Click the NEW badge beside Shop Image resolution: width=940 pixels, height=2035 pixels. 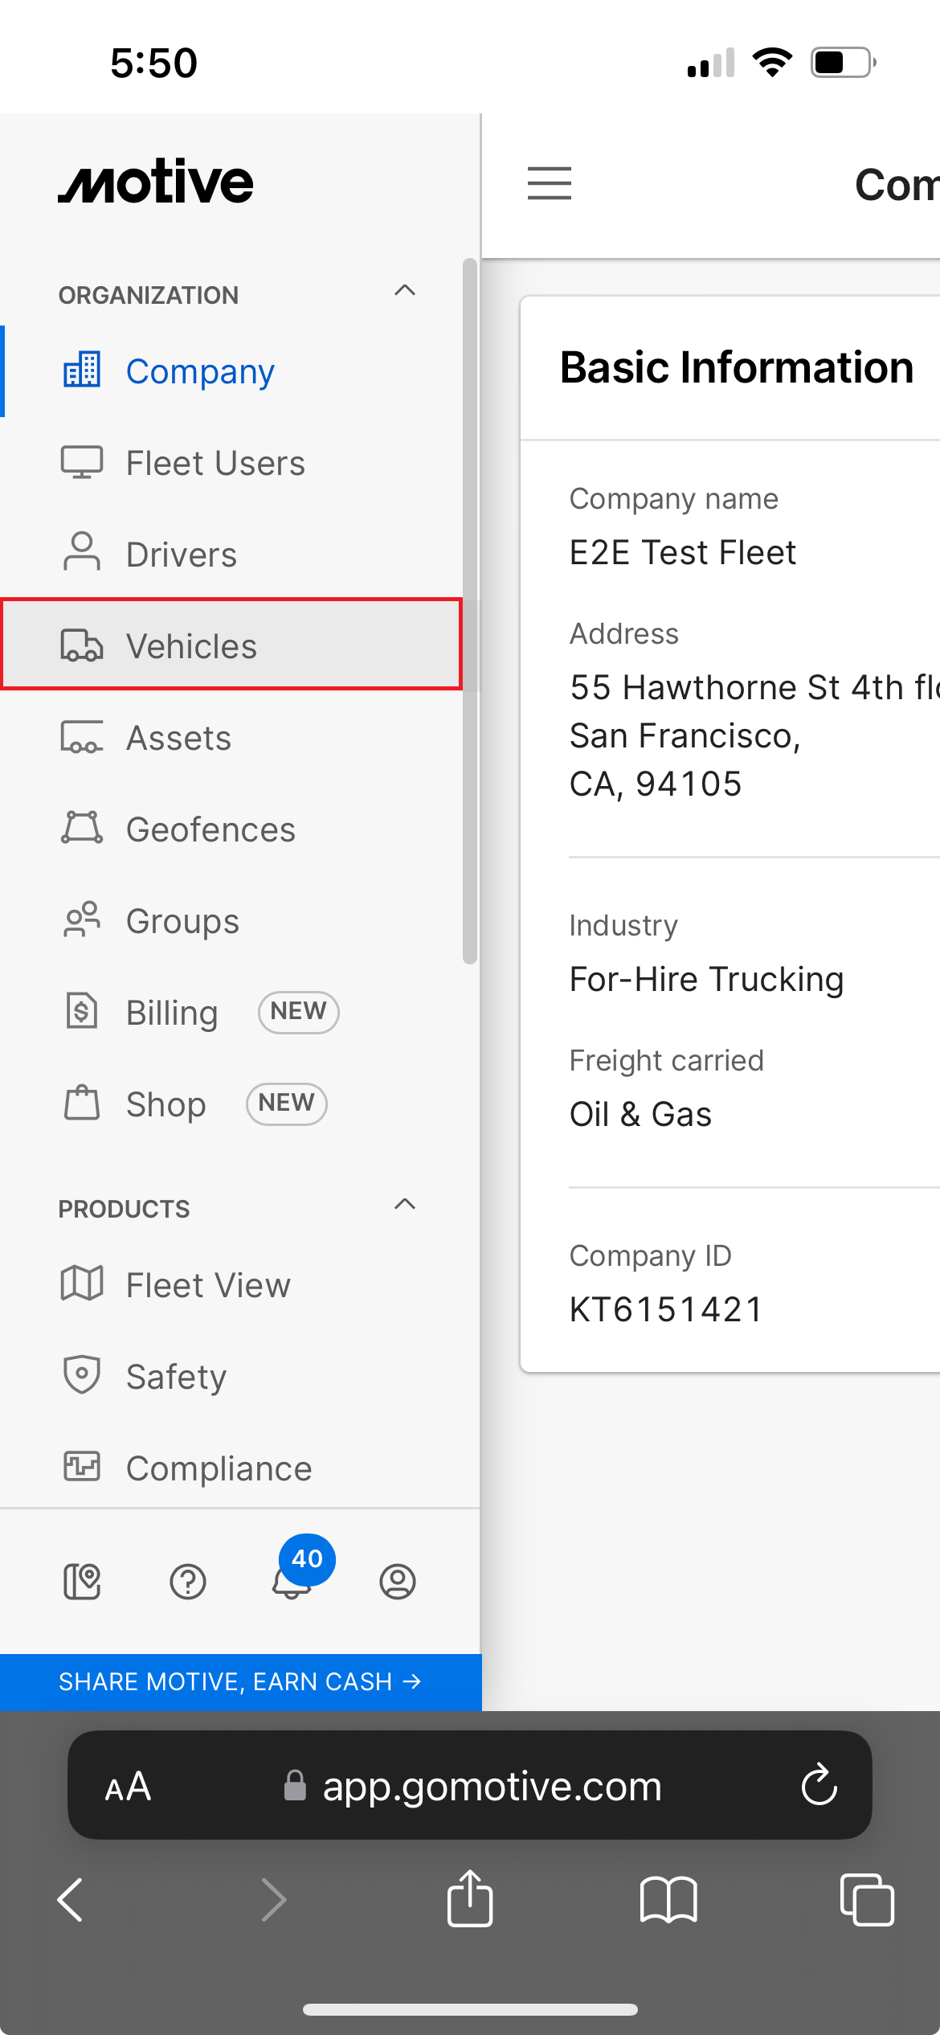pos(286,1103)
